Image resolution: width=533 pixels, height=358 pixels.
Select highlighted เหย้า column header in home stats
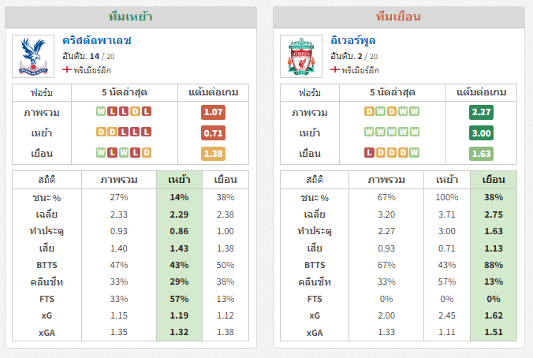tap(179, 180)
